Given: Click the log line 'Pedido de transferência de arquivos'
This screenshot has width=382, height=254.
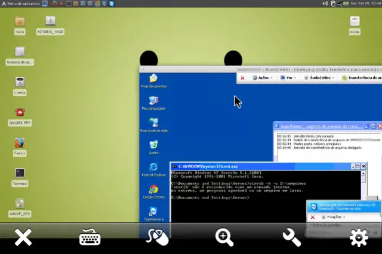Looking at the screenshot, I should point(329,140).
